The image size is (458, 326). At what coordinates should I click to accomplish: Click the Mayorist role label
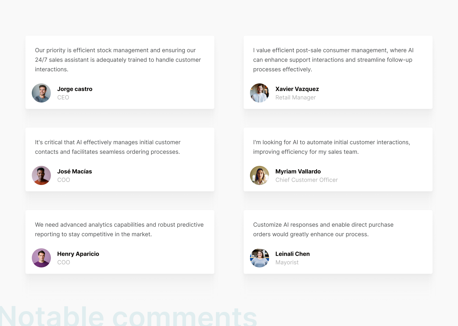tap(287, 262)
